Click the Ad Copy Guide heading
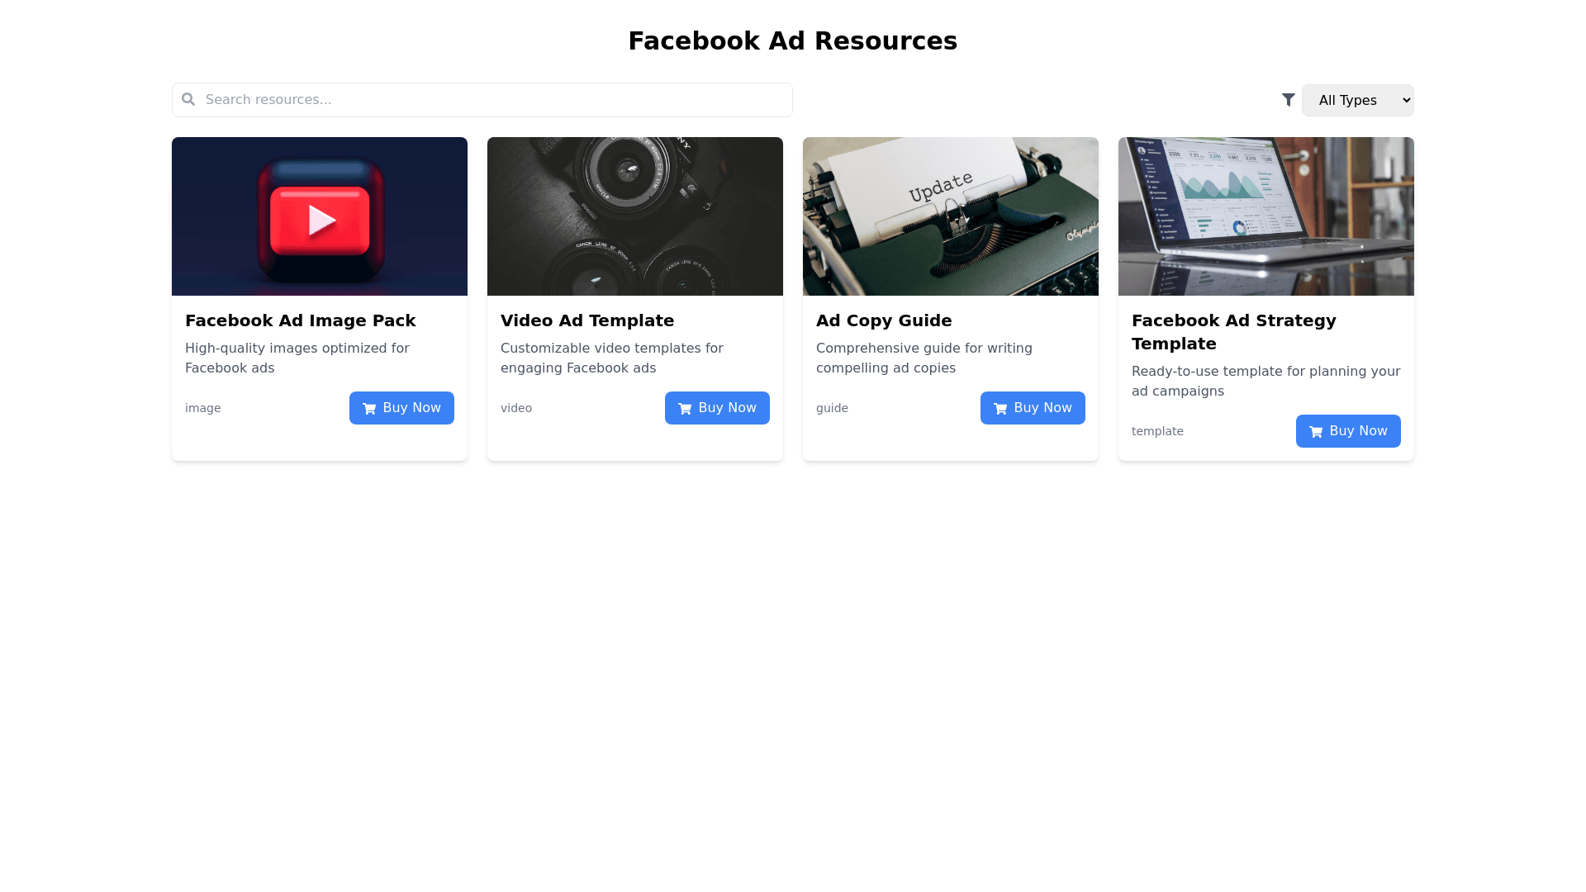This screenshot has height=892, width=1586. [884, 320]
